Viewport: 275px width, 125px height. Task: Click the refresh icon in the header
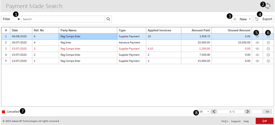point(268,6)
